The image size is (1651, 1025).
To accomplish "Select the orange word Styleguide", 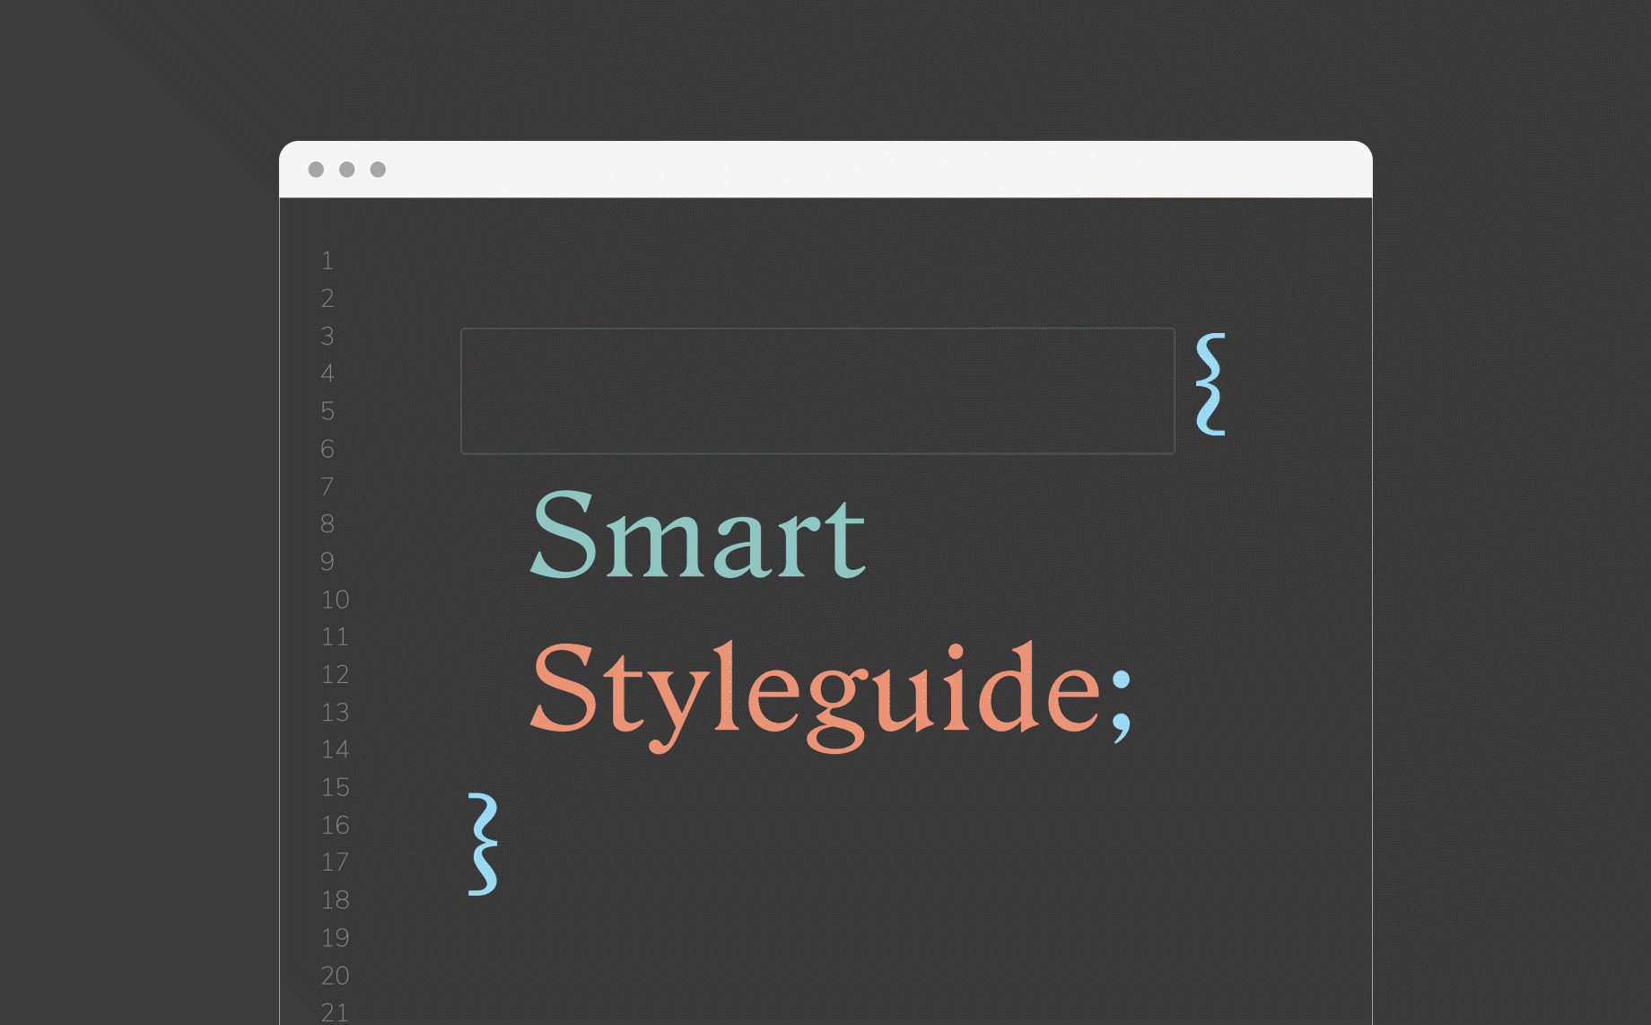I will point(815,693).
